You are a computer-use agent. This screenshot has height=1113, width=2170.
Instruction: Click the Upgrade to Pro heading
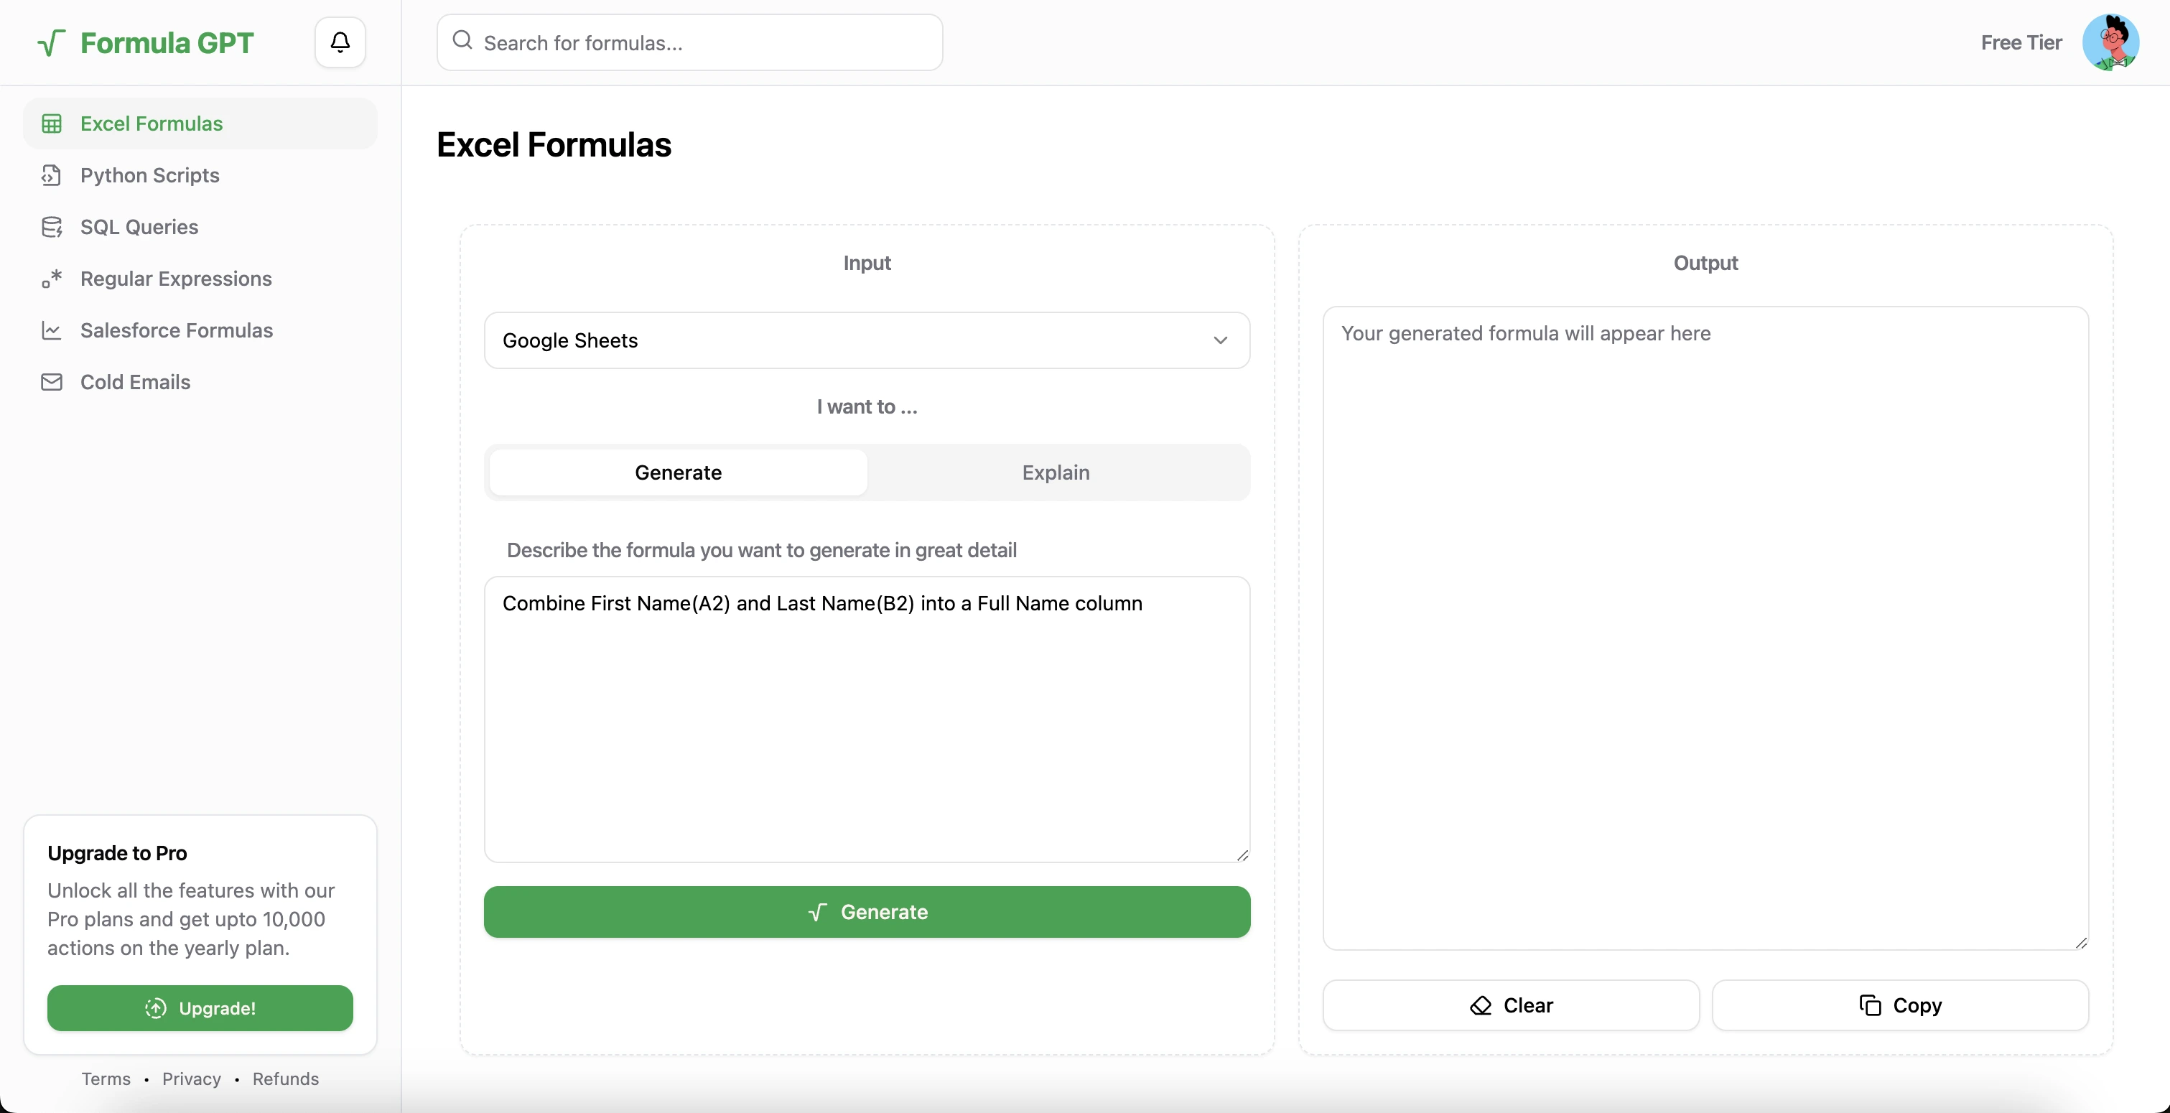[x=117, y=854]
